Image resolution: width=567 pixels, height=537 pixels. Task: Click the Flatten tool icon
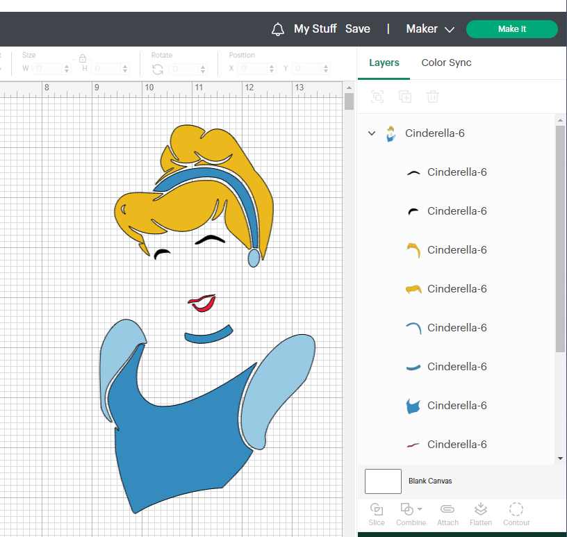click(x=481, y=509)
